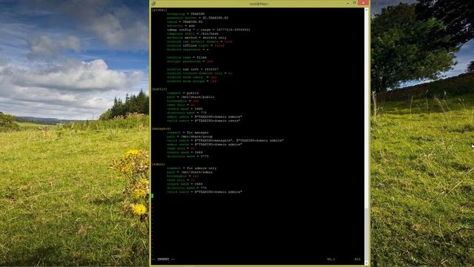Place cursor on the [managers] section header
Image resolution: width=474 pixels, height=267 pixels.
point(161,128)
